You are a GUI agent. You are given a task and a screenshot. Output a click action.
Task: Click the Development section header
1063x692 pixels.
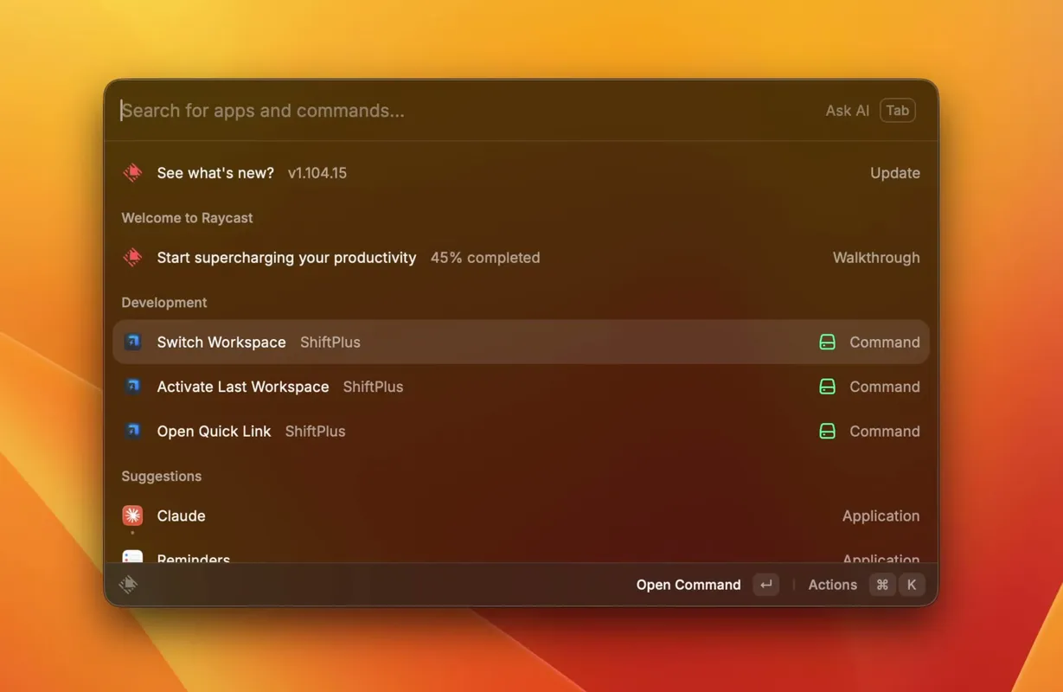pos(164,303)
